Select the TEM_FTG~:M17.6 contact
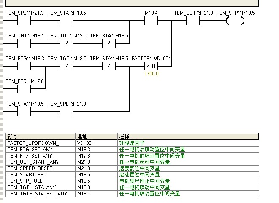 tap(24, 88)
